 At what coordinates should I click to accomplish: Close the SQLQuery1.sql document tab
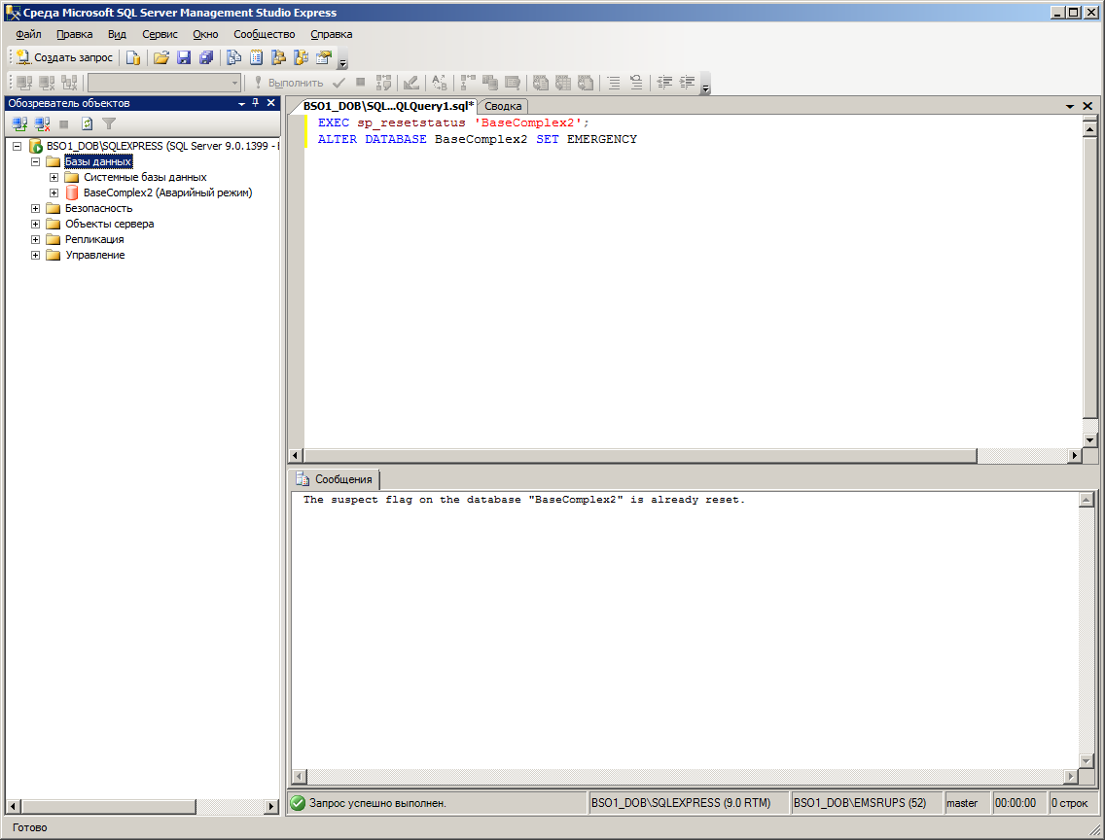tap(1087, 106)
